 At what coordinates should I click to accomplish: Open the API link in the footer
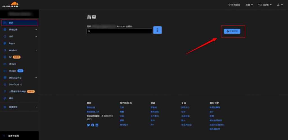tap(152, 125)
